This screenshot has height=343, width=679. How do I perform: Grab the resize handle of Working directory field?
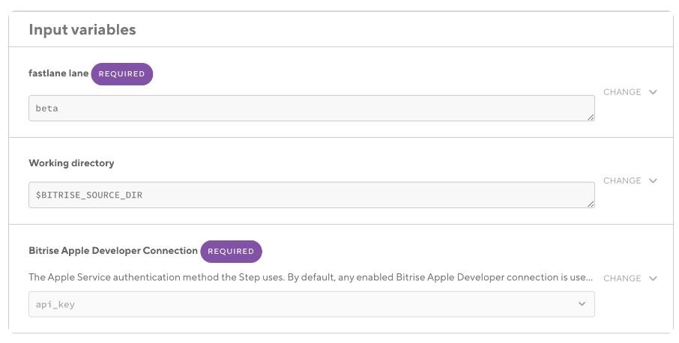point(591,204)
